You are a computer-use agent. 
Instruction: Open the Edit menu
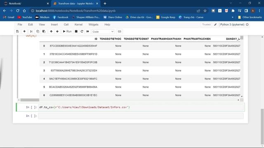31,25
